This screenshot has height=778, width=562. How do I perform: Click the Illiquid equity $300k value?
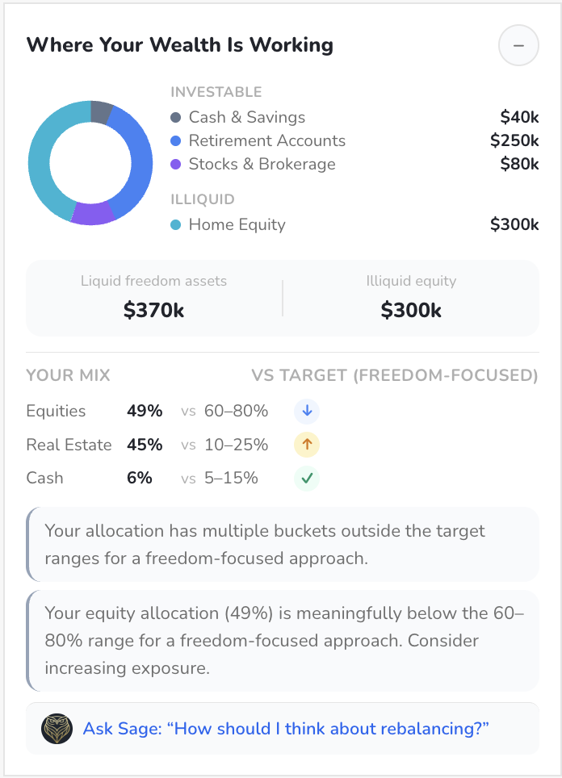click(x=413, y=309)
